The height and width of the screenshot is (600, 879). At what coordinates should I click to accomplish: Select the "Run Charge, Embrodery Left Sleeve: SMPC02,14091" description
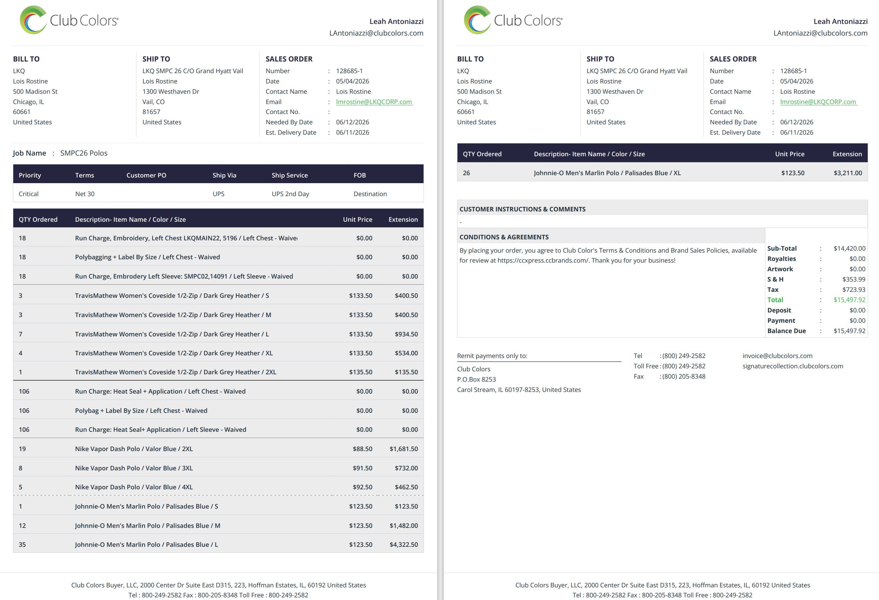click(x=184, y=276)
